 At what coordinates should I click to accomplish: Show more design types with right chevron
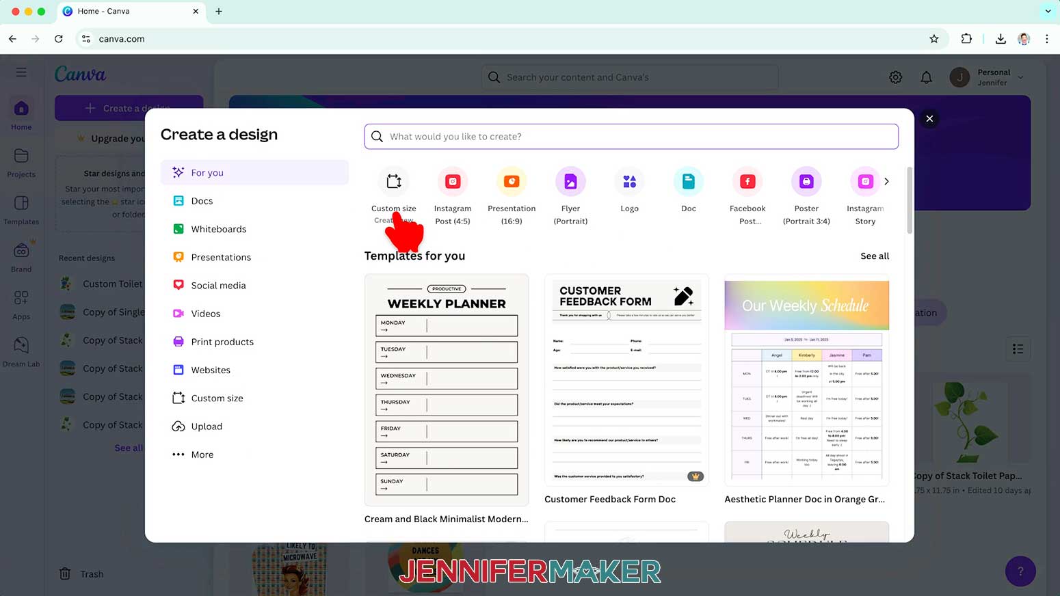tap(886, 181)
